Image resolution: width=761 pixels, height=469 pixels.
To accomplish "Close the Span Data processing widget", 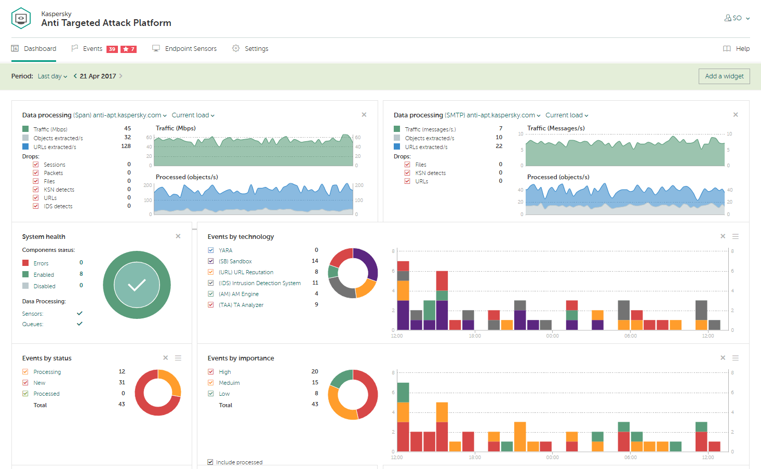I will 364,115.
